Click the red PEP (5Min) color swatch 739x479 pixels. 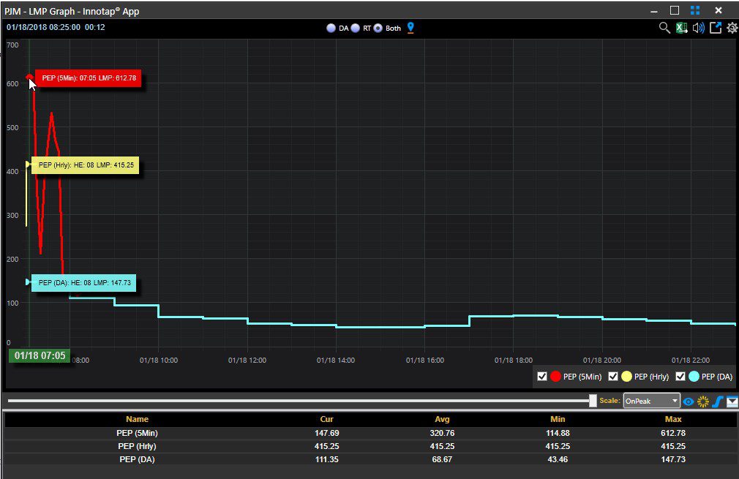tap(555, 377)
